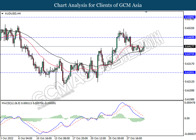Click the 6 Oct 04:00 time label
196x140 pixels.
point(25,138)
